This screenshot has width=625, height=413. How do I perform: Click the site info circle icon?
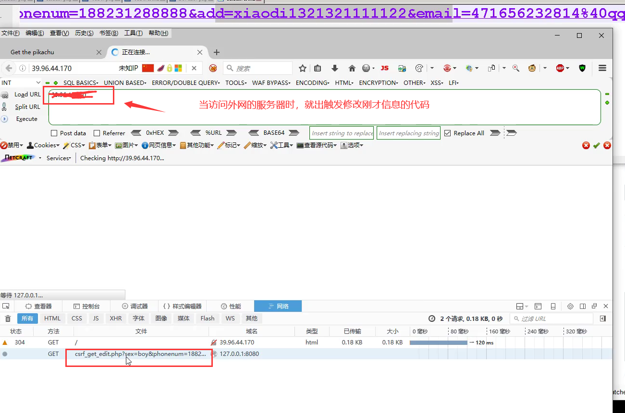point(23,68)
